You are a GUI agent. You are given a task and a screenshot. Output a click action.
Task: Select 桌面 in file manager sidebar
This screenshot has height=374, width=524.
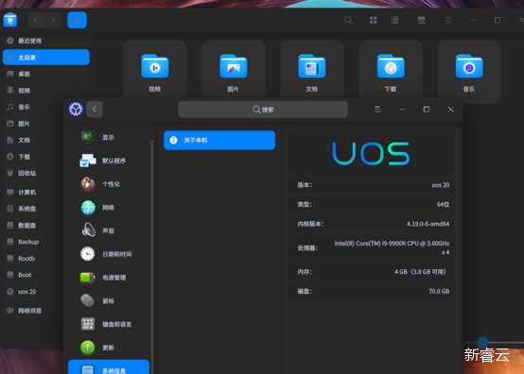coord(46,74)
